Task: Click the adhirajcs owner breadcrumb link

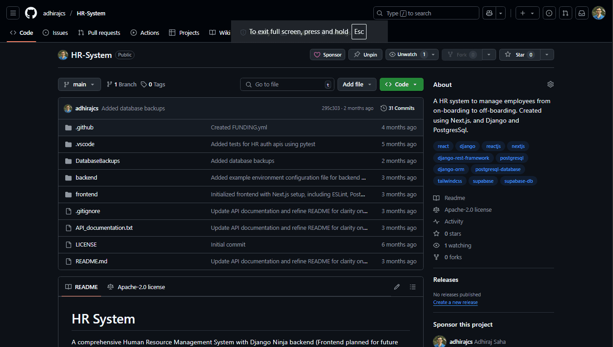Action: (x=54, y=13)
